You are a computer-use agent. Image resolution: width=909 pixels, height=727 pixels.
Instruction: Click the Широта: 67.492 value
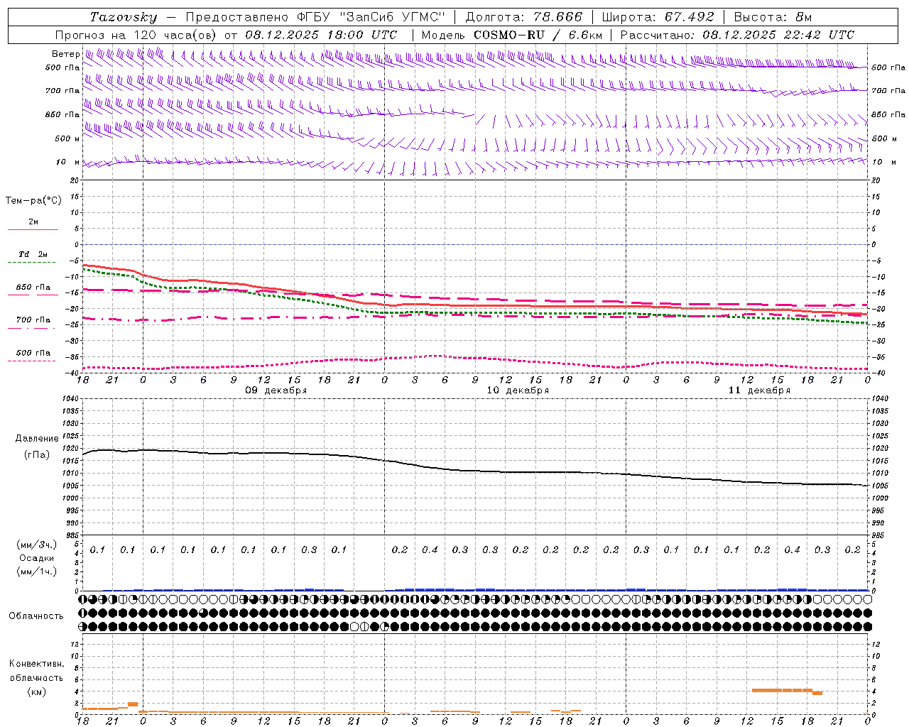[x=658, y=17]
